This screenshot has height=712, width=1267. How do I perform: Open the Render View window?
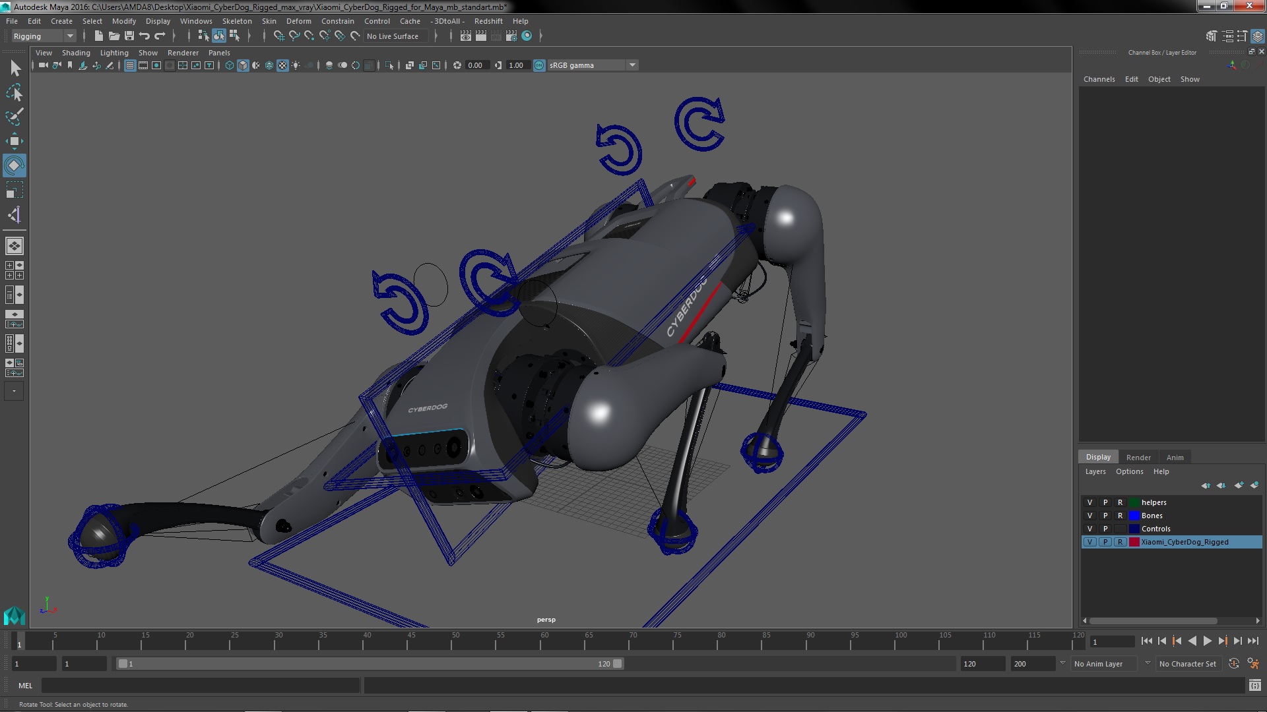pyautogui.click(x=466, y=36)
